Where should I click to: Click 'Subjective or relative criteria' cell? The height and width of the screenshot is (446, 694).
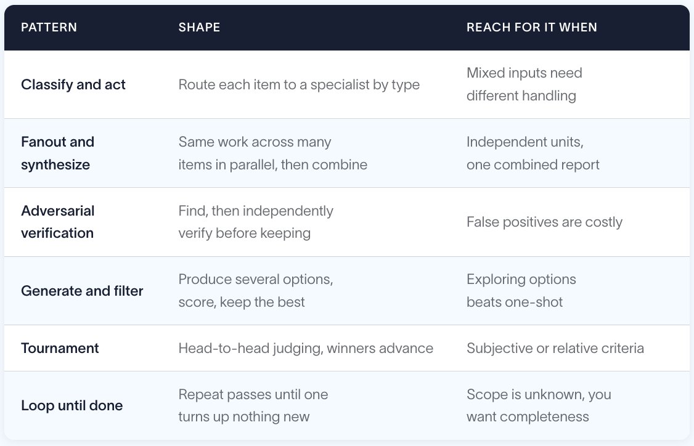[555, 348]
